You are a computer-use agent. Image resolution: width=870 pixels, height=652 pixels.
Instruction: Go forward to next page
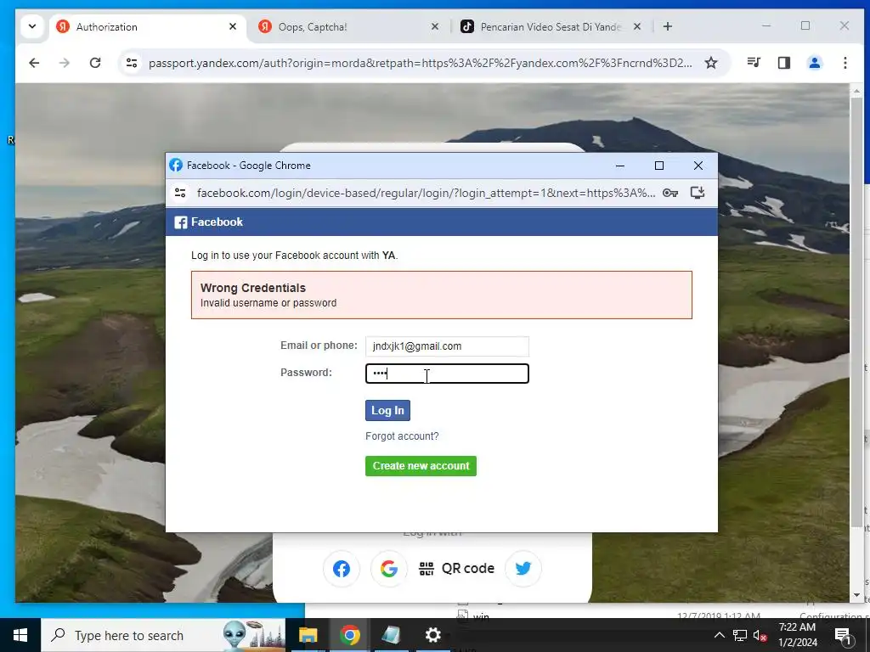pyautogui.click(x=65, y=63)
